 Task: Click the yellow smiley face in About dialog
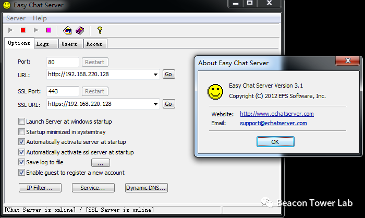[215, 92]
